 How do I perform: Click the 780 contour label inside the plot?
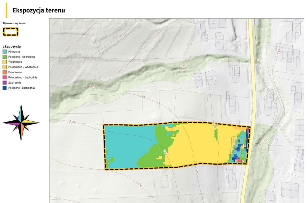click(165, 152)
